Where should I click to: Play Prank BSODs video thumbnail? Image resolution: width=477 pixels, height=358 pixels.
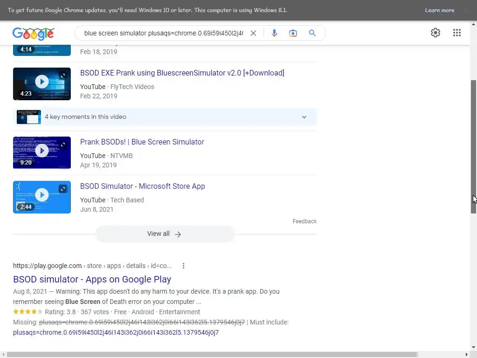pos(41,153)
